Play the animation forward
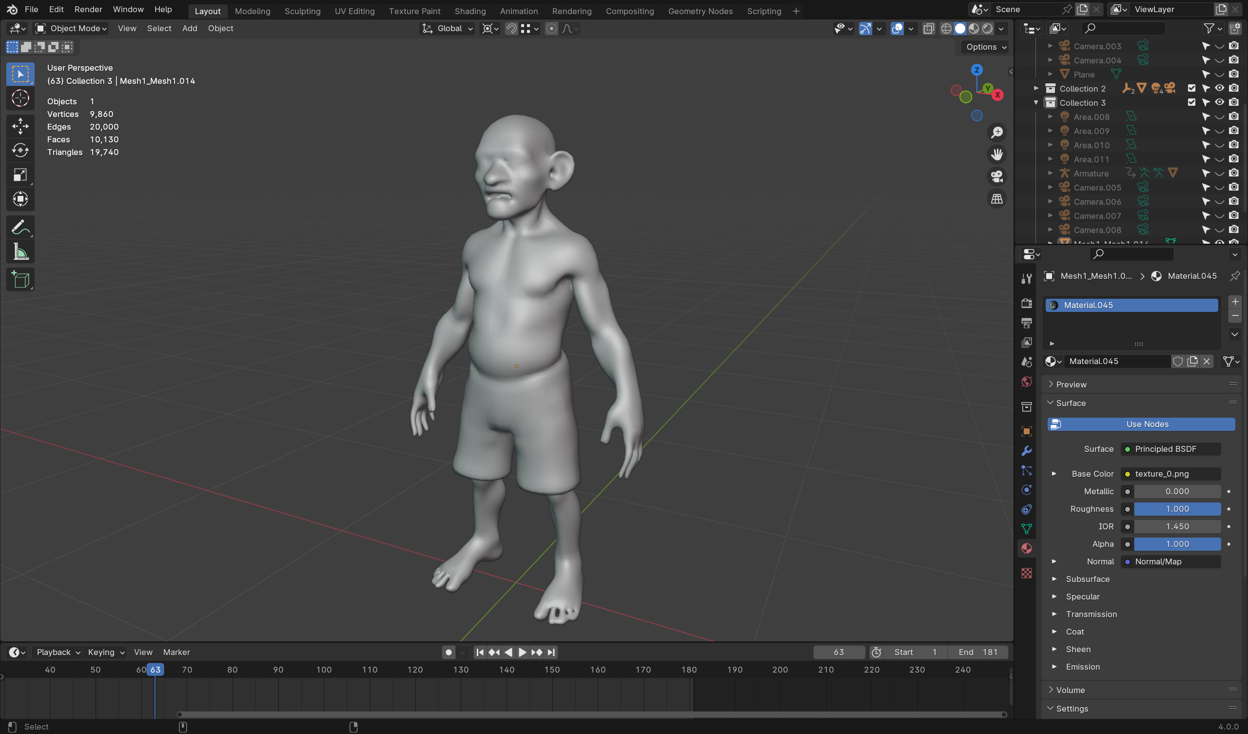 click(x=523, y=652)
